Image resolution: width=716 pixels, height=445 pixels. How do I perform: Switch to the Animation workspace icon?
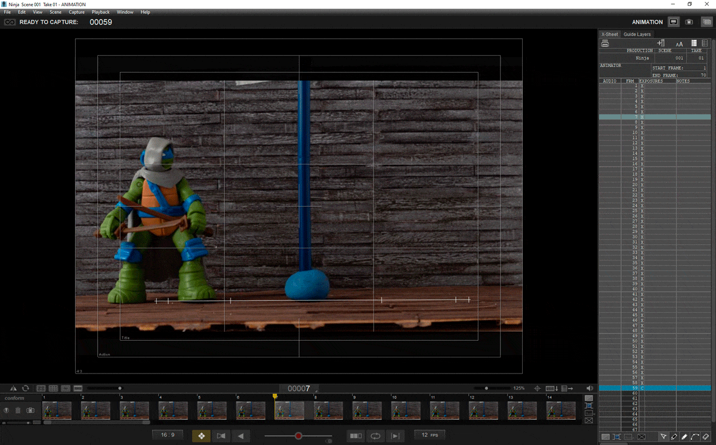click(674, 22)
